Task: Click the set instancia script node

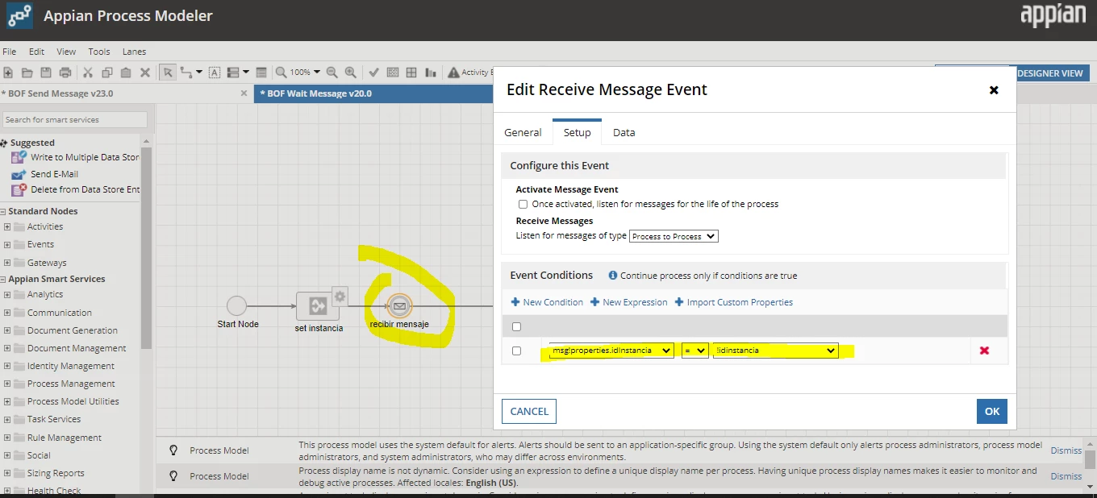Action: click(317, 306)
